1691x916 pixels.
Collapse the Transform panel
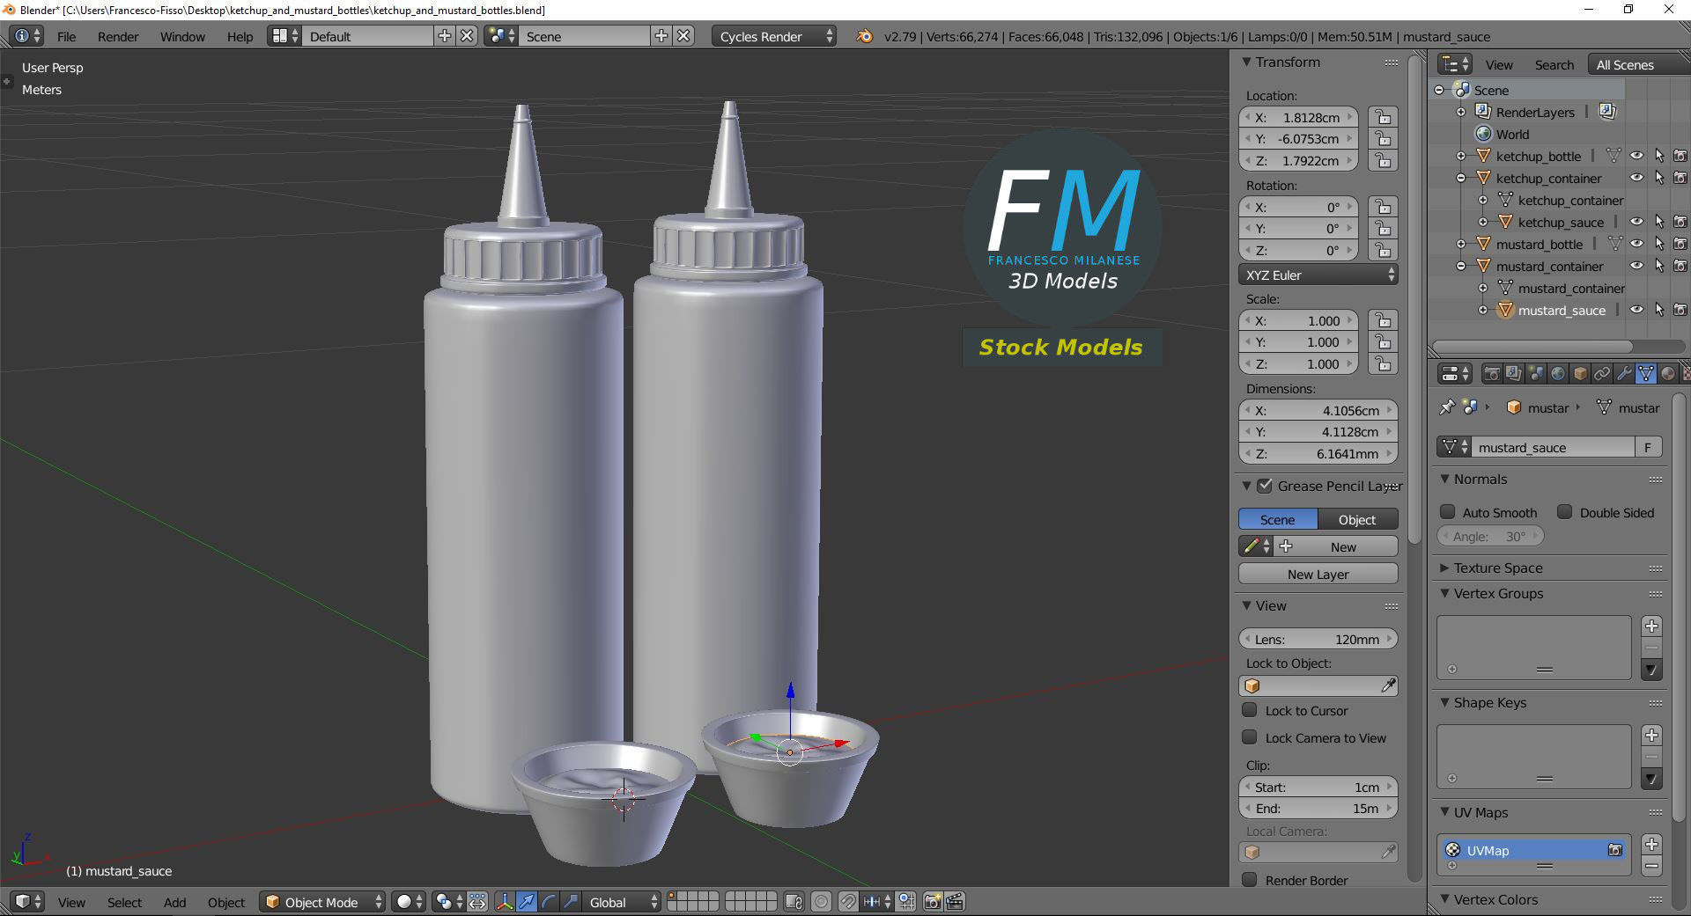point(1246,62)
